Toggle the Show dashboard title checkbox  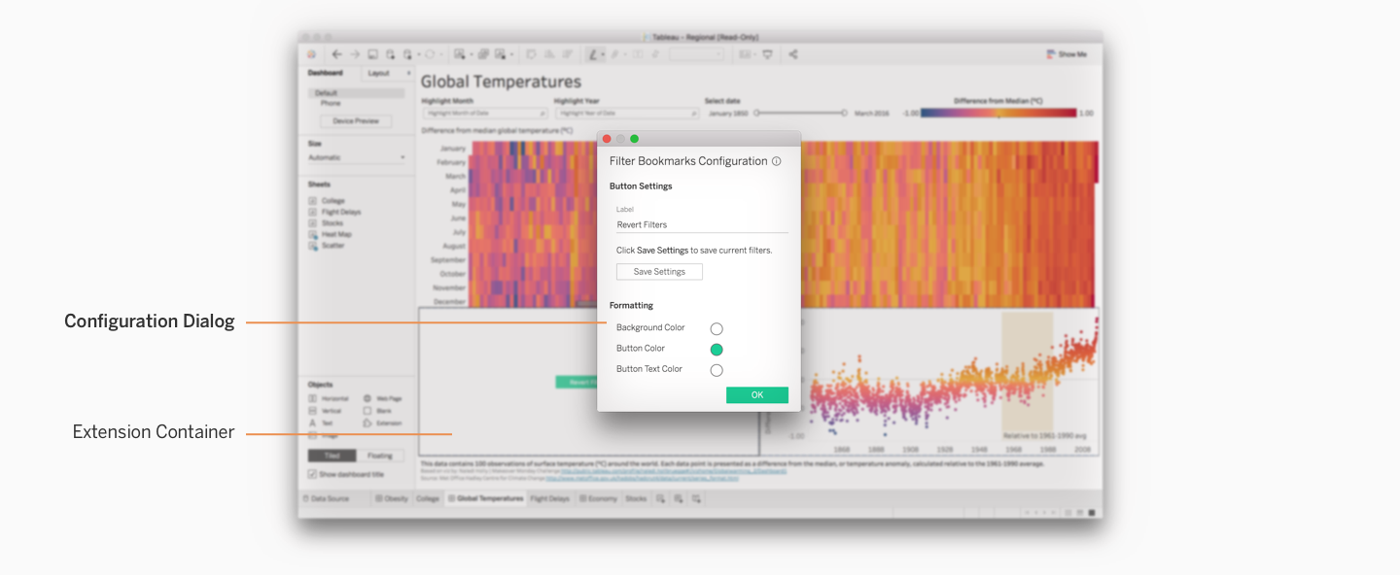pos(312,474)
